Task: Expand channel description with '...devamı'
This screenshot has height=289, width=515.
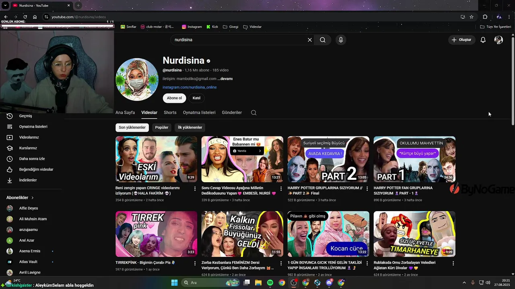Action: [225, 79]
